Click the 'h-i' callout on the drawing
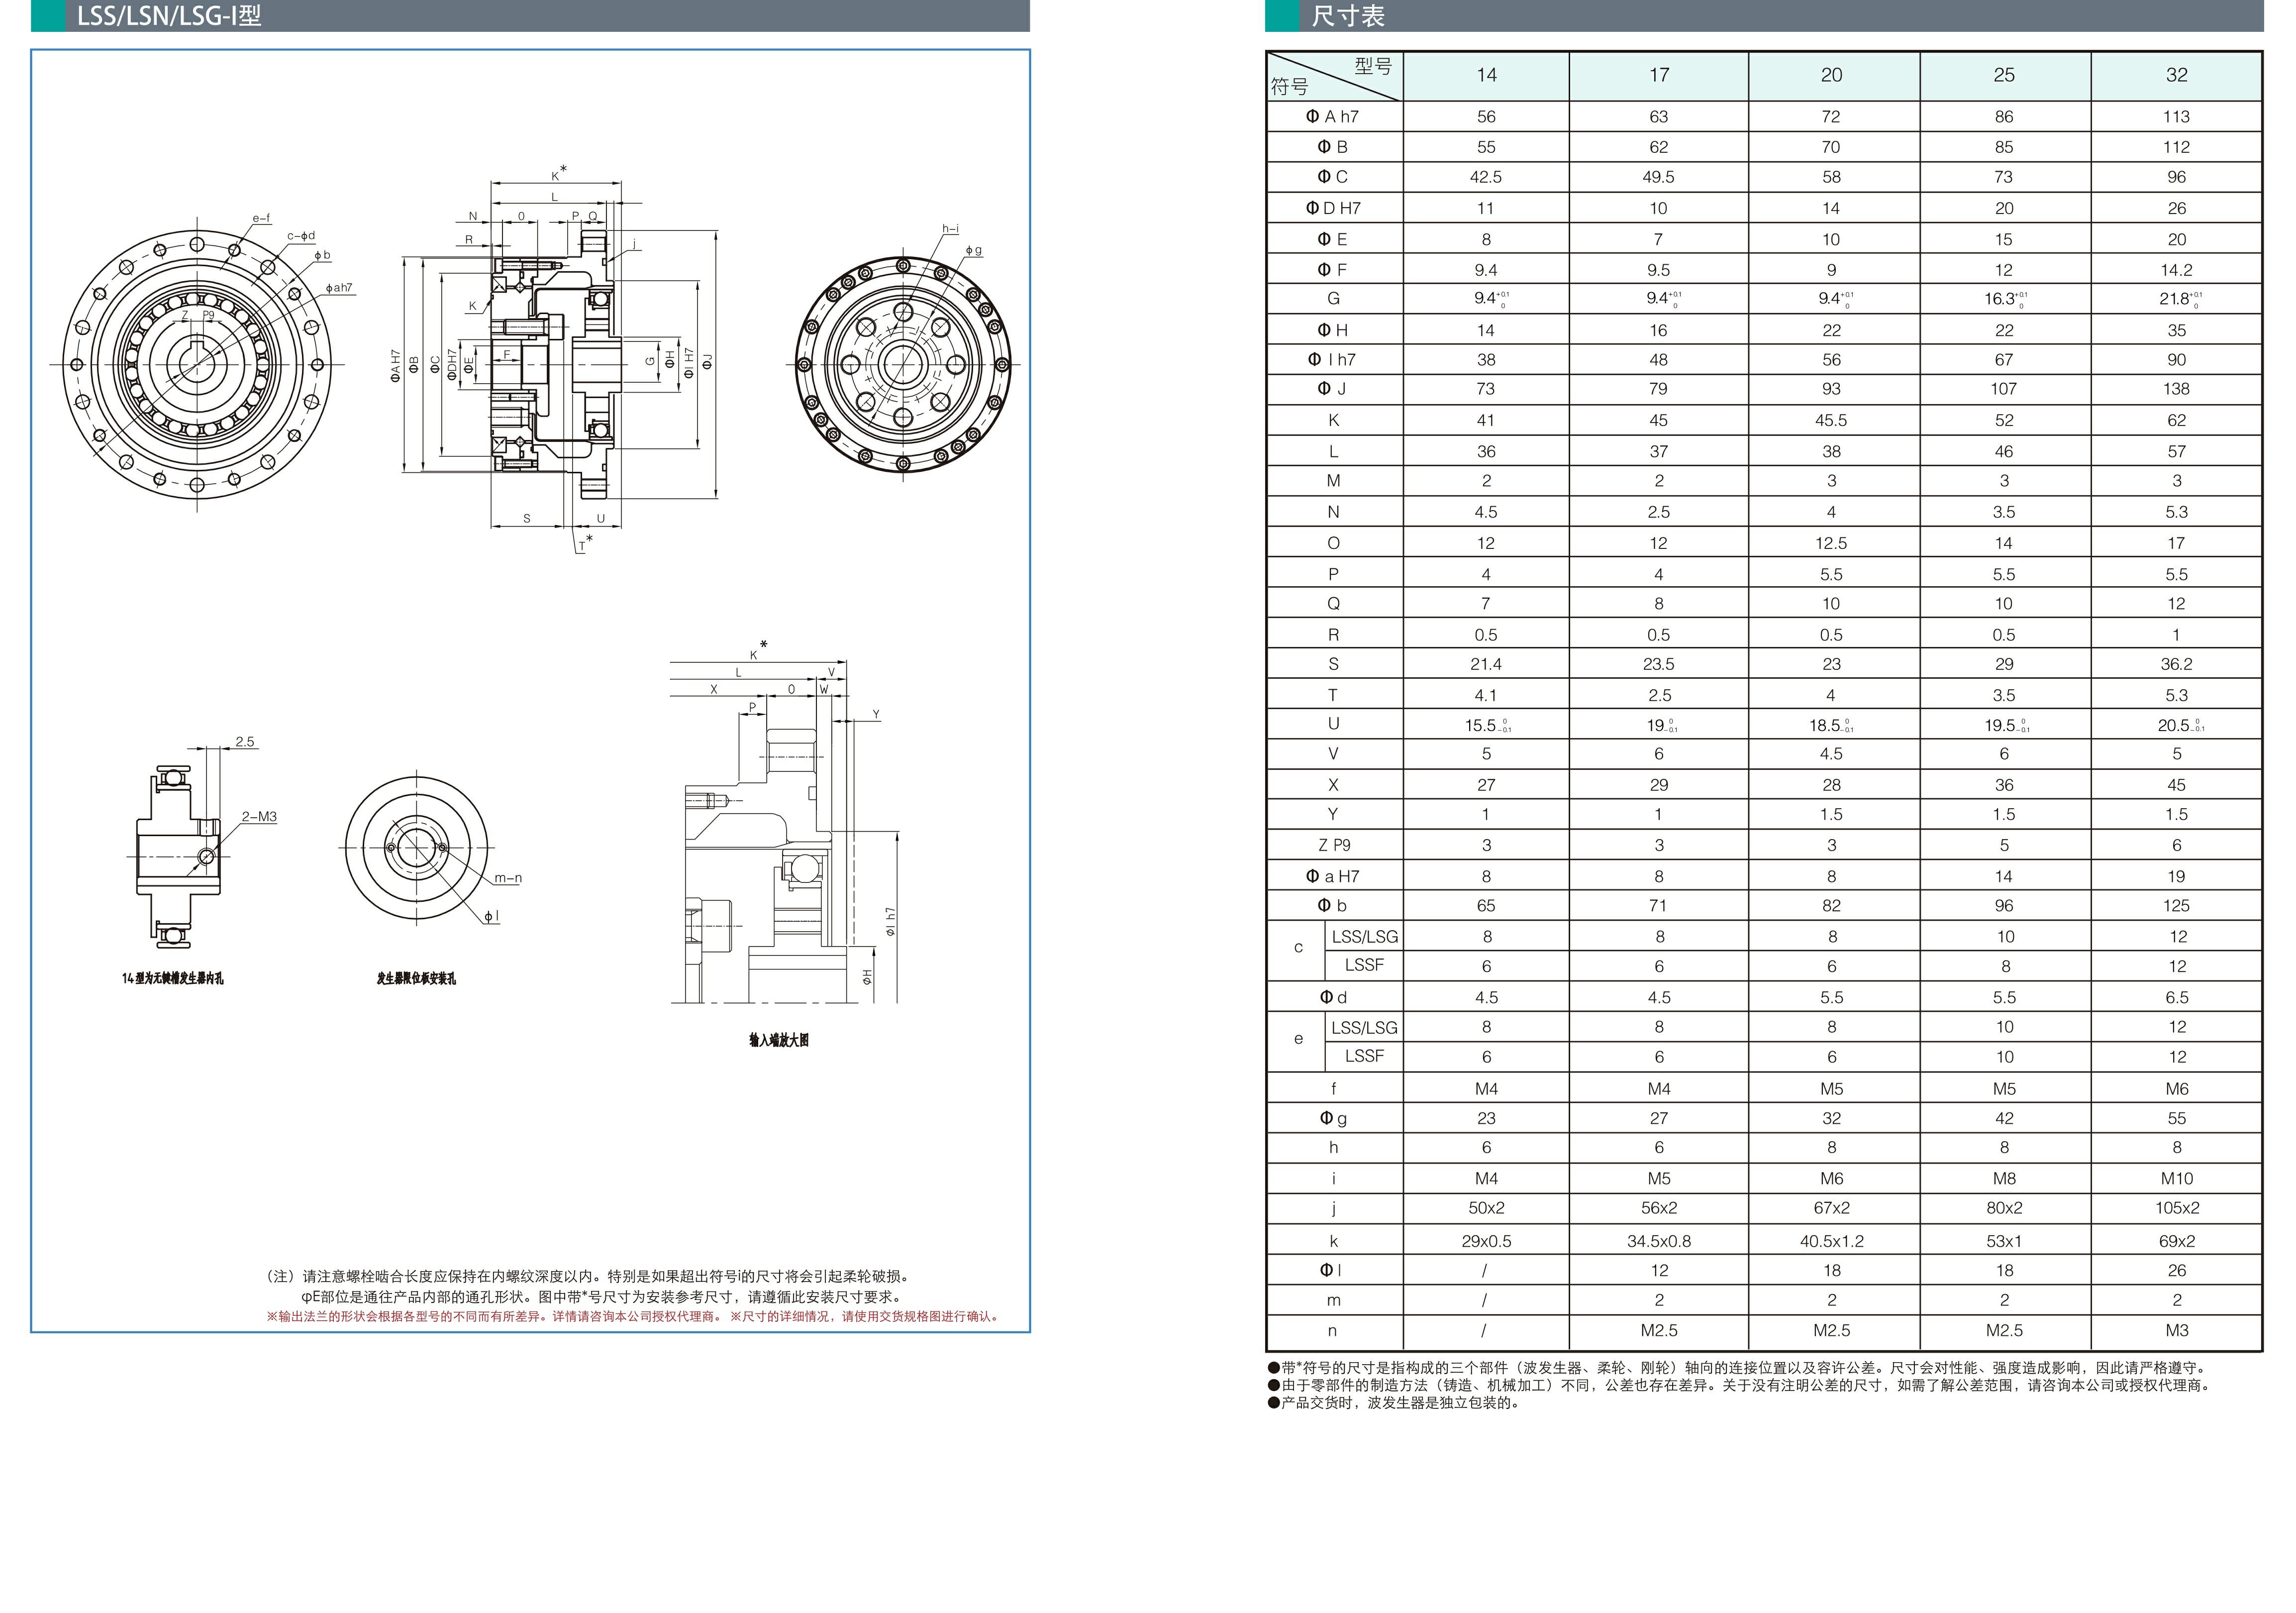 pyautogui.click(x=950, y=229)
